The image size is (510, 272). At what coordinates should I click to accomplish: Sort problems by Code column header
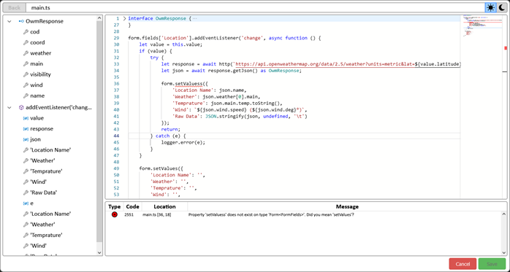(133, 206)
